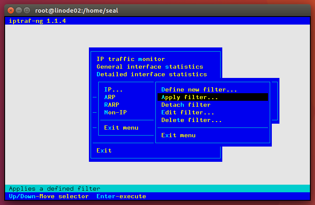Choose Detach filter
Screen dimensions: 315x205
point(186,105)
